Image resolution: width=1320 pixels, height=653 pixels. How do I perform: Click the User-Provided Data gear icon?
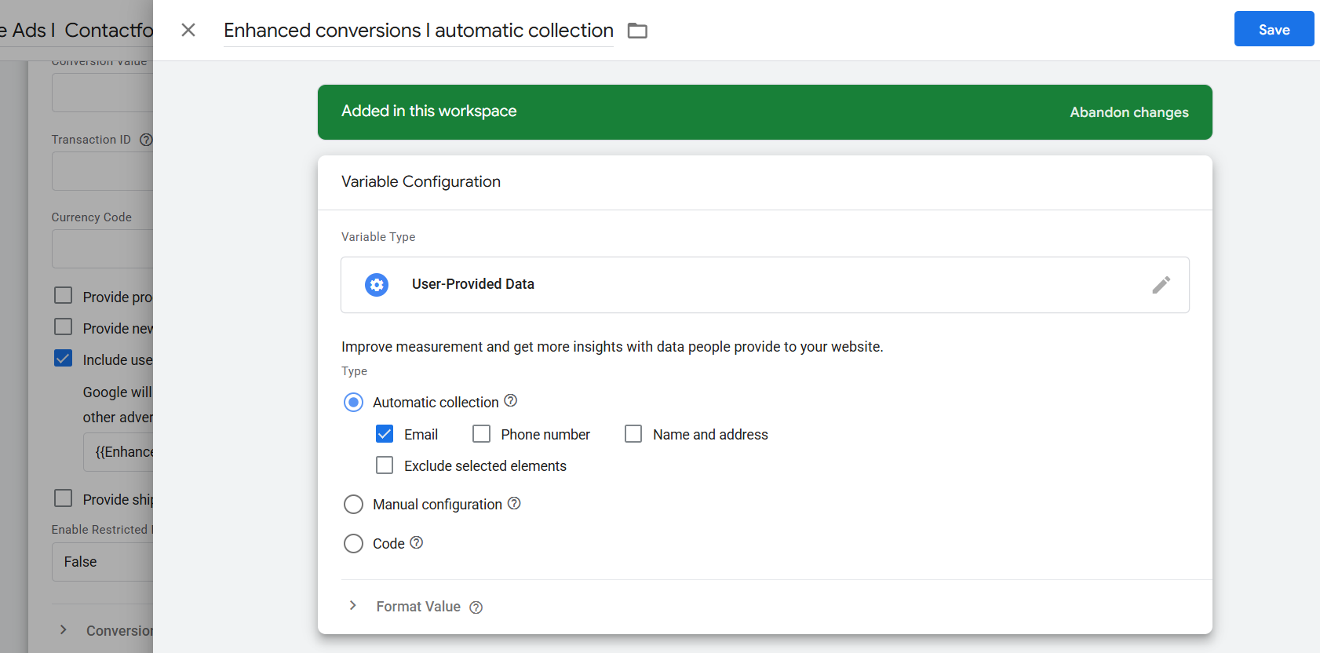pyautogui.click(x=377, y=284)
